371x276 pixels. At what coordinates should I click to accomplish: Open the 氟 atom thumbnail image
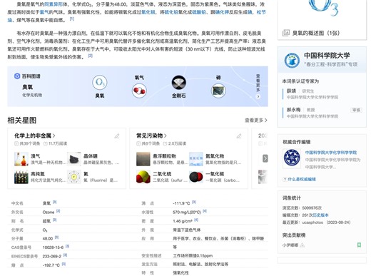click(74, 177)
